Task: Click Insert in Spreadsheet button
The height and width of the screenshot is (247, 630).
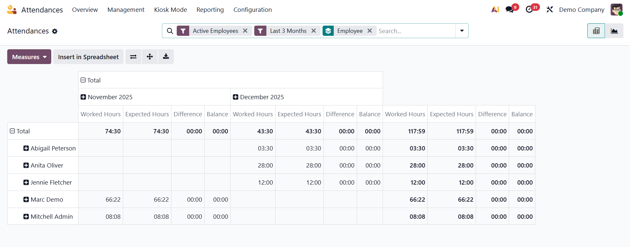Action: pos(88,57)
